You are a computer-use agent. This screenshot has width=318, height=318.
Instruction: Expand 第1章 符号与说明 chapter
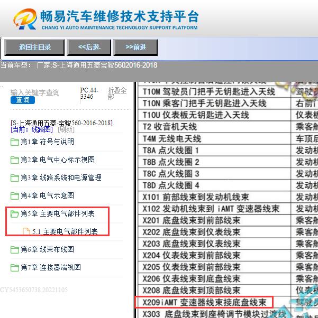coord(47,142)
